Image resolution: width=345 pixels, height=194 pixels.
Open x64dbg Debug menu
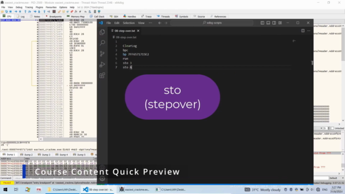pos(19,7)
